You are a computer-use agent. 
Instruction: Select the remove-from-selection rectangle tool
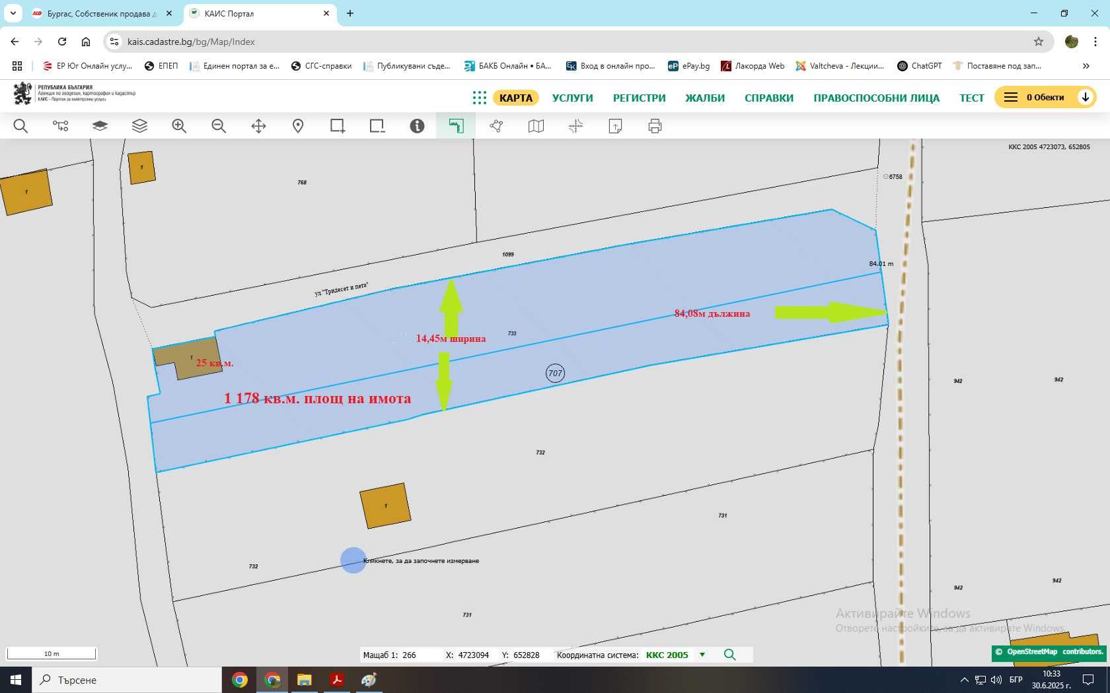coord(377,126)
